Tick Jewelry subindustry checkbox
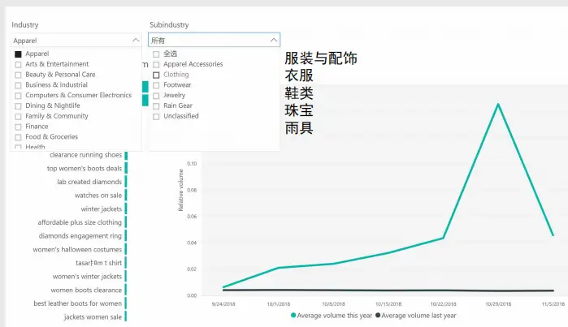The width and height of the screenshot is (568, 327). (x=156, y=96)
